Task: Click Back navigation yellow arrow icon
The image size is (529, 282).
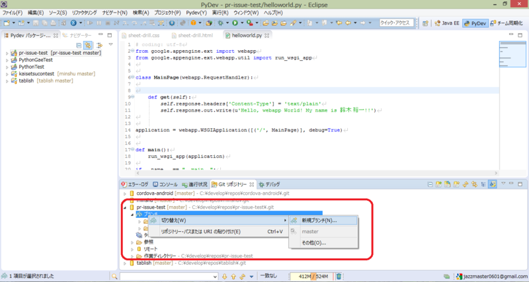Action: 348,23
